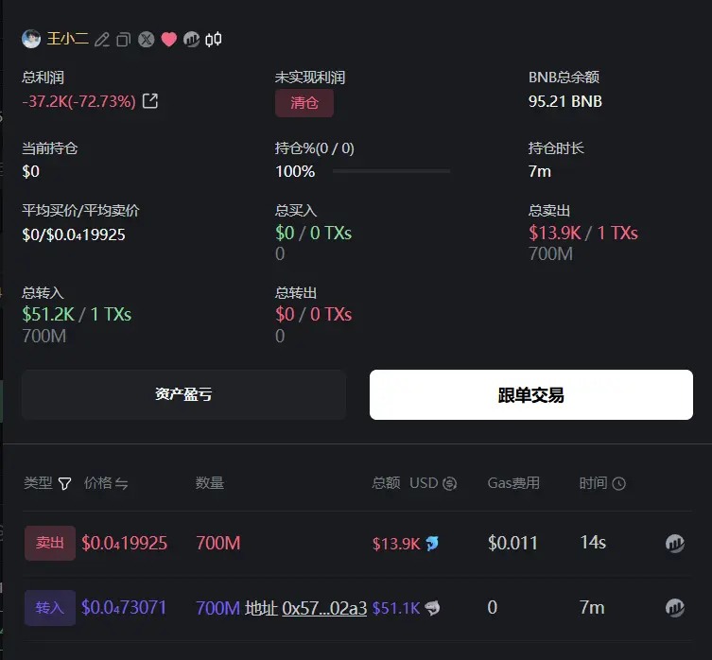
Task: Click the 转入 type tag
Action: 50,608
